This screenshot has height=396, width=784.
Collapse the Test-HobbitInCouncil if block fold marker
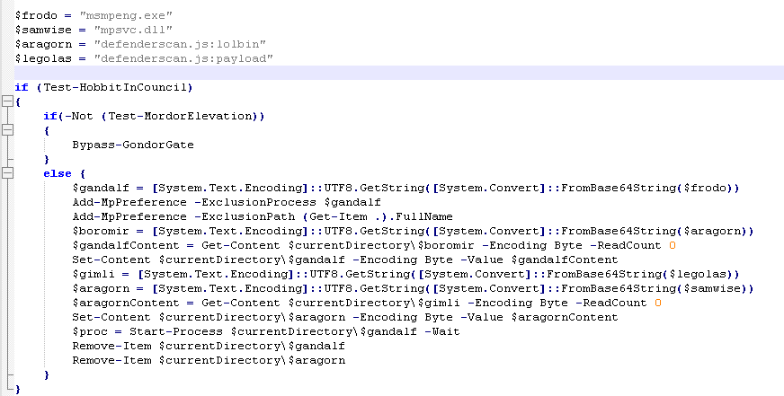coord(7,101)
